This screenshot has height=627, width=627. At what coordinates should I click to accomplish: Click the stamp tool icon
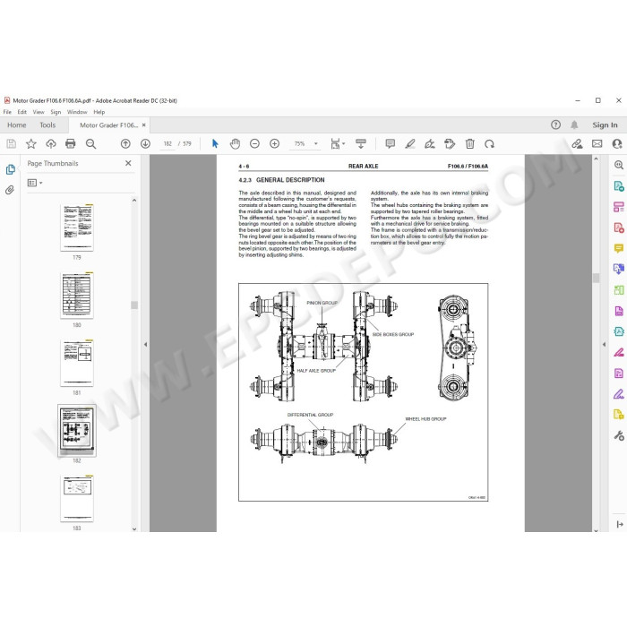pos(450,143)
